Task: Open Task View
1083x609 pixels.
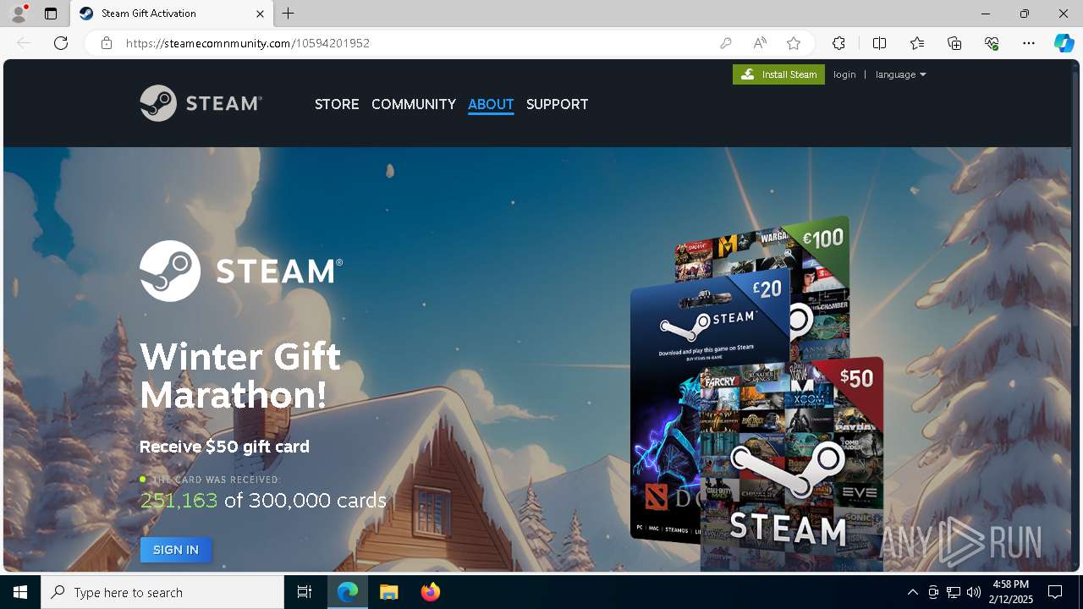Action: [305, 592]
